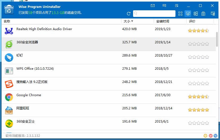This screenshot has width=220, height=140.
Task: Click the 搜狗输入法 orange S icon
Action: click(x=9, y=84)
